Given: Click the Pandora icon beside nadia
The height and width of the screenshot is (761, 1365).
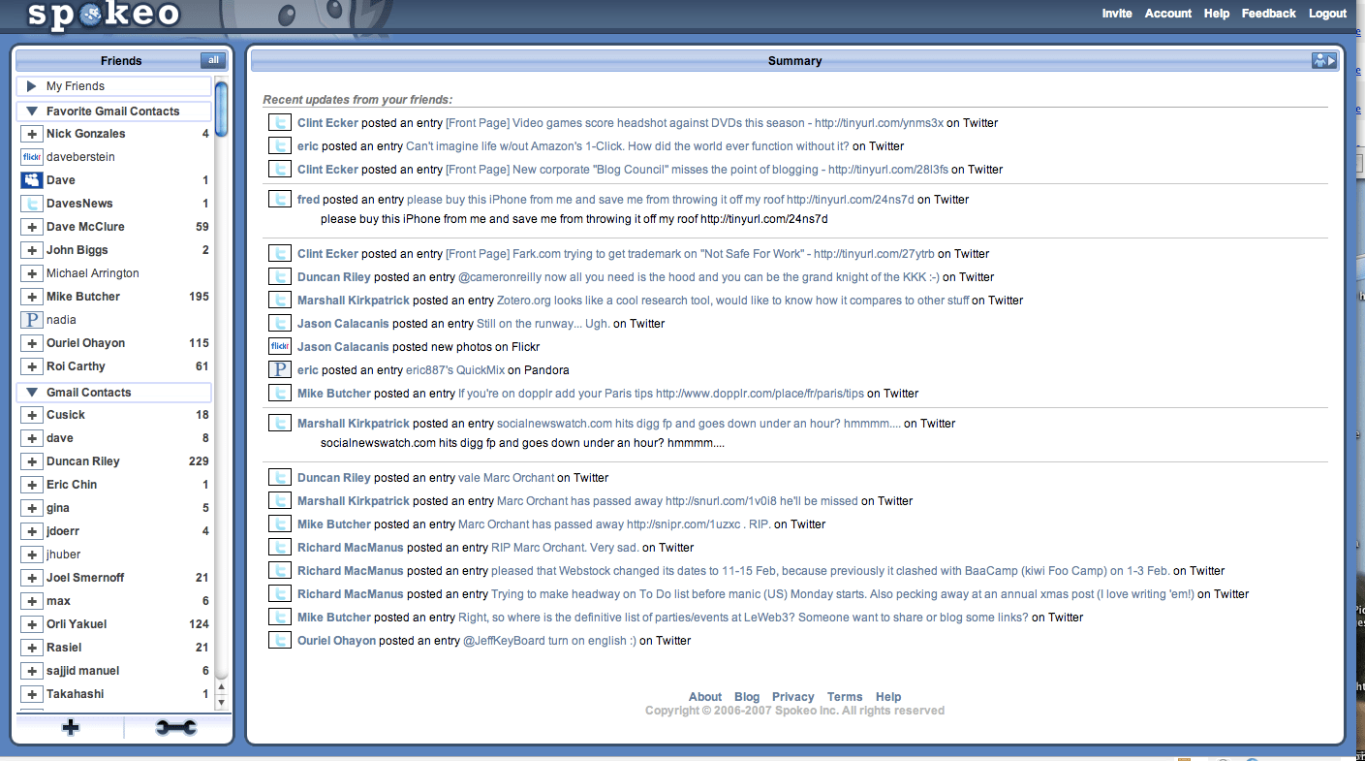Looking at the screenshot, I should (31, 320).
